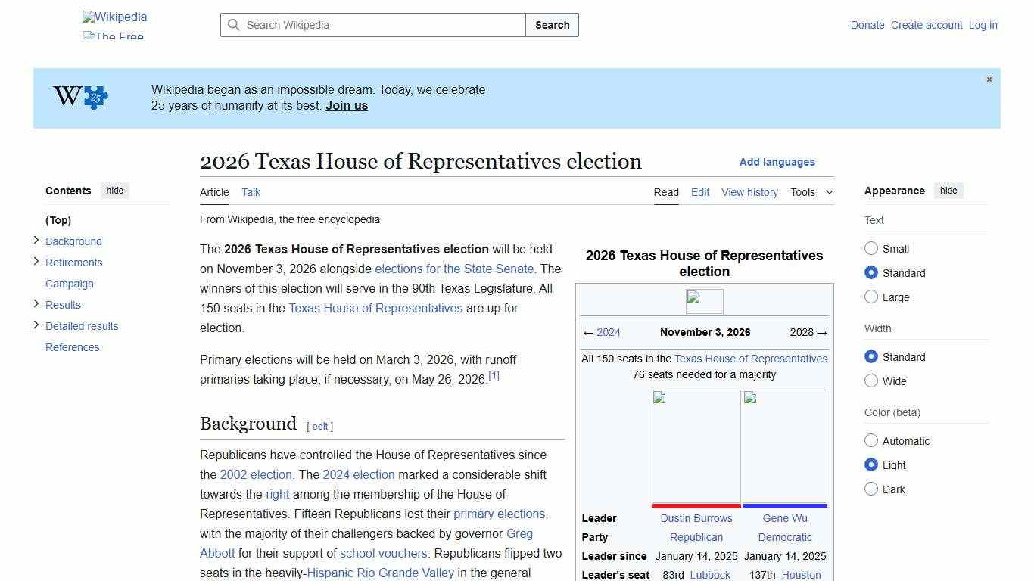Click inside the Search Wikipedia input field
Viewport: 1034px width, 581px height.
click(x=371, y=25)
